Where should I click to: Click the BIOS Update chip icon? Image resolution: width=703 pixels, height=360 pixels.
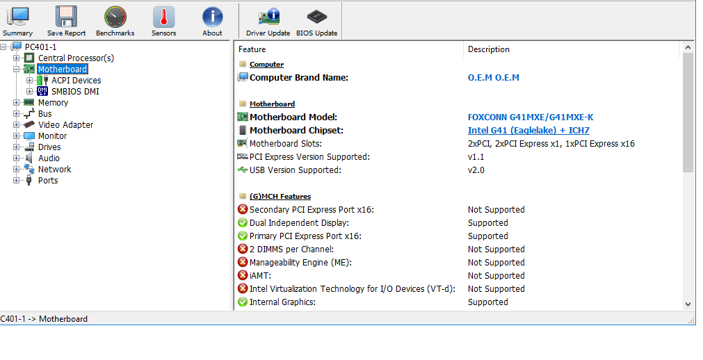pyautogui.click(x=316, y=21)
